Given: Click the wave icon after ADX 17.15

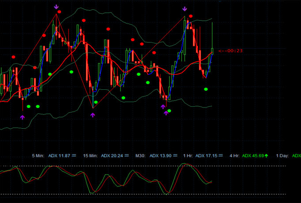Looking at the screenshot, I should (221, 156).
